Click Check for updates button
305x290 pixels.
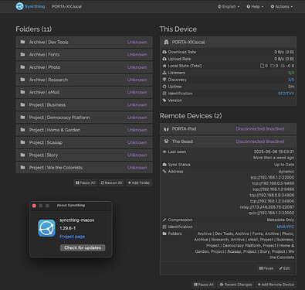83,247
